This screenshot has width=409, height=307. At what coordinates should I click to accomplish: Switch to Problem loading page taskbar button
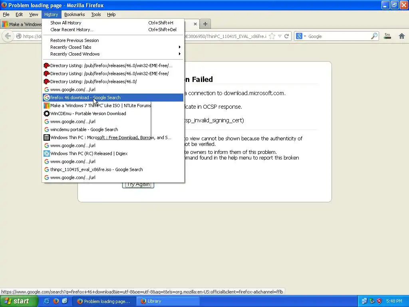tap(104, 301)
